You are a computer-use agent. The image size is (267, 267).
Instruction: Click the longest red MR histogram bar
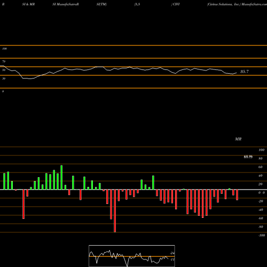coord(115,211)
